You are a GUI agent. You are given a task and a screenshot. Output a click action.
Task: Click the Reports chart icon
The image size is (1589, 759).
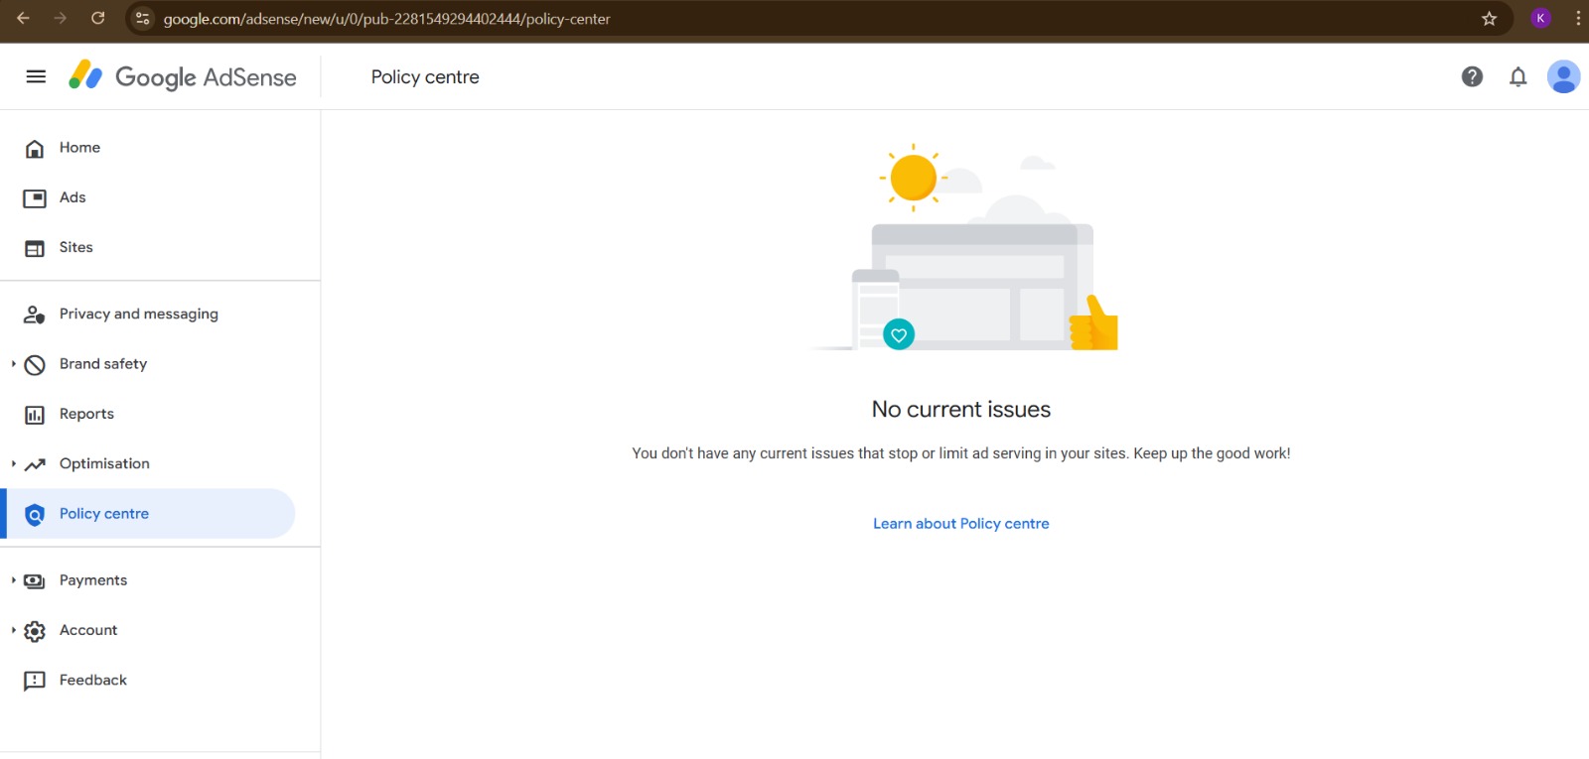coord(35,415)
